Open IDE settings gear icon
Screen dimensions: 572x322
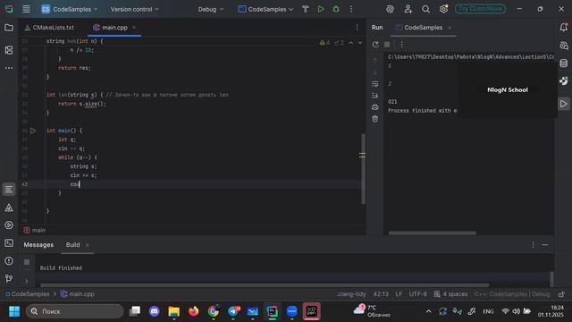pos(443,9)
